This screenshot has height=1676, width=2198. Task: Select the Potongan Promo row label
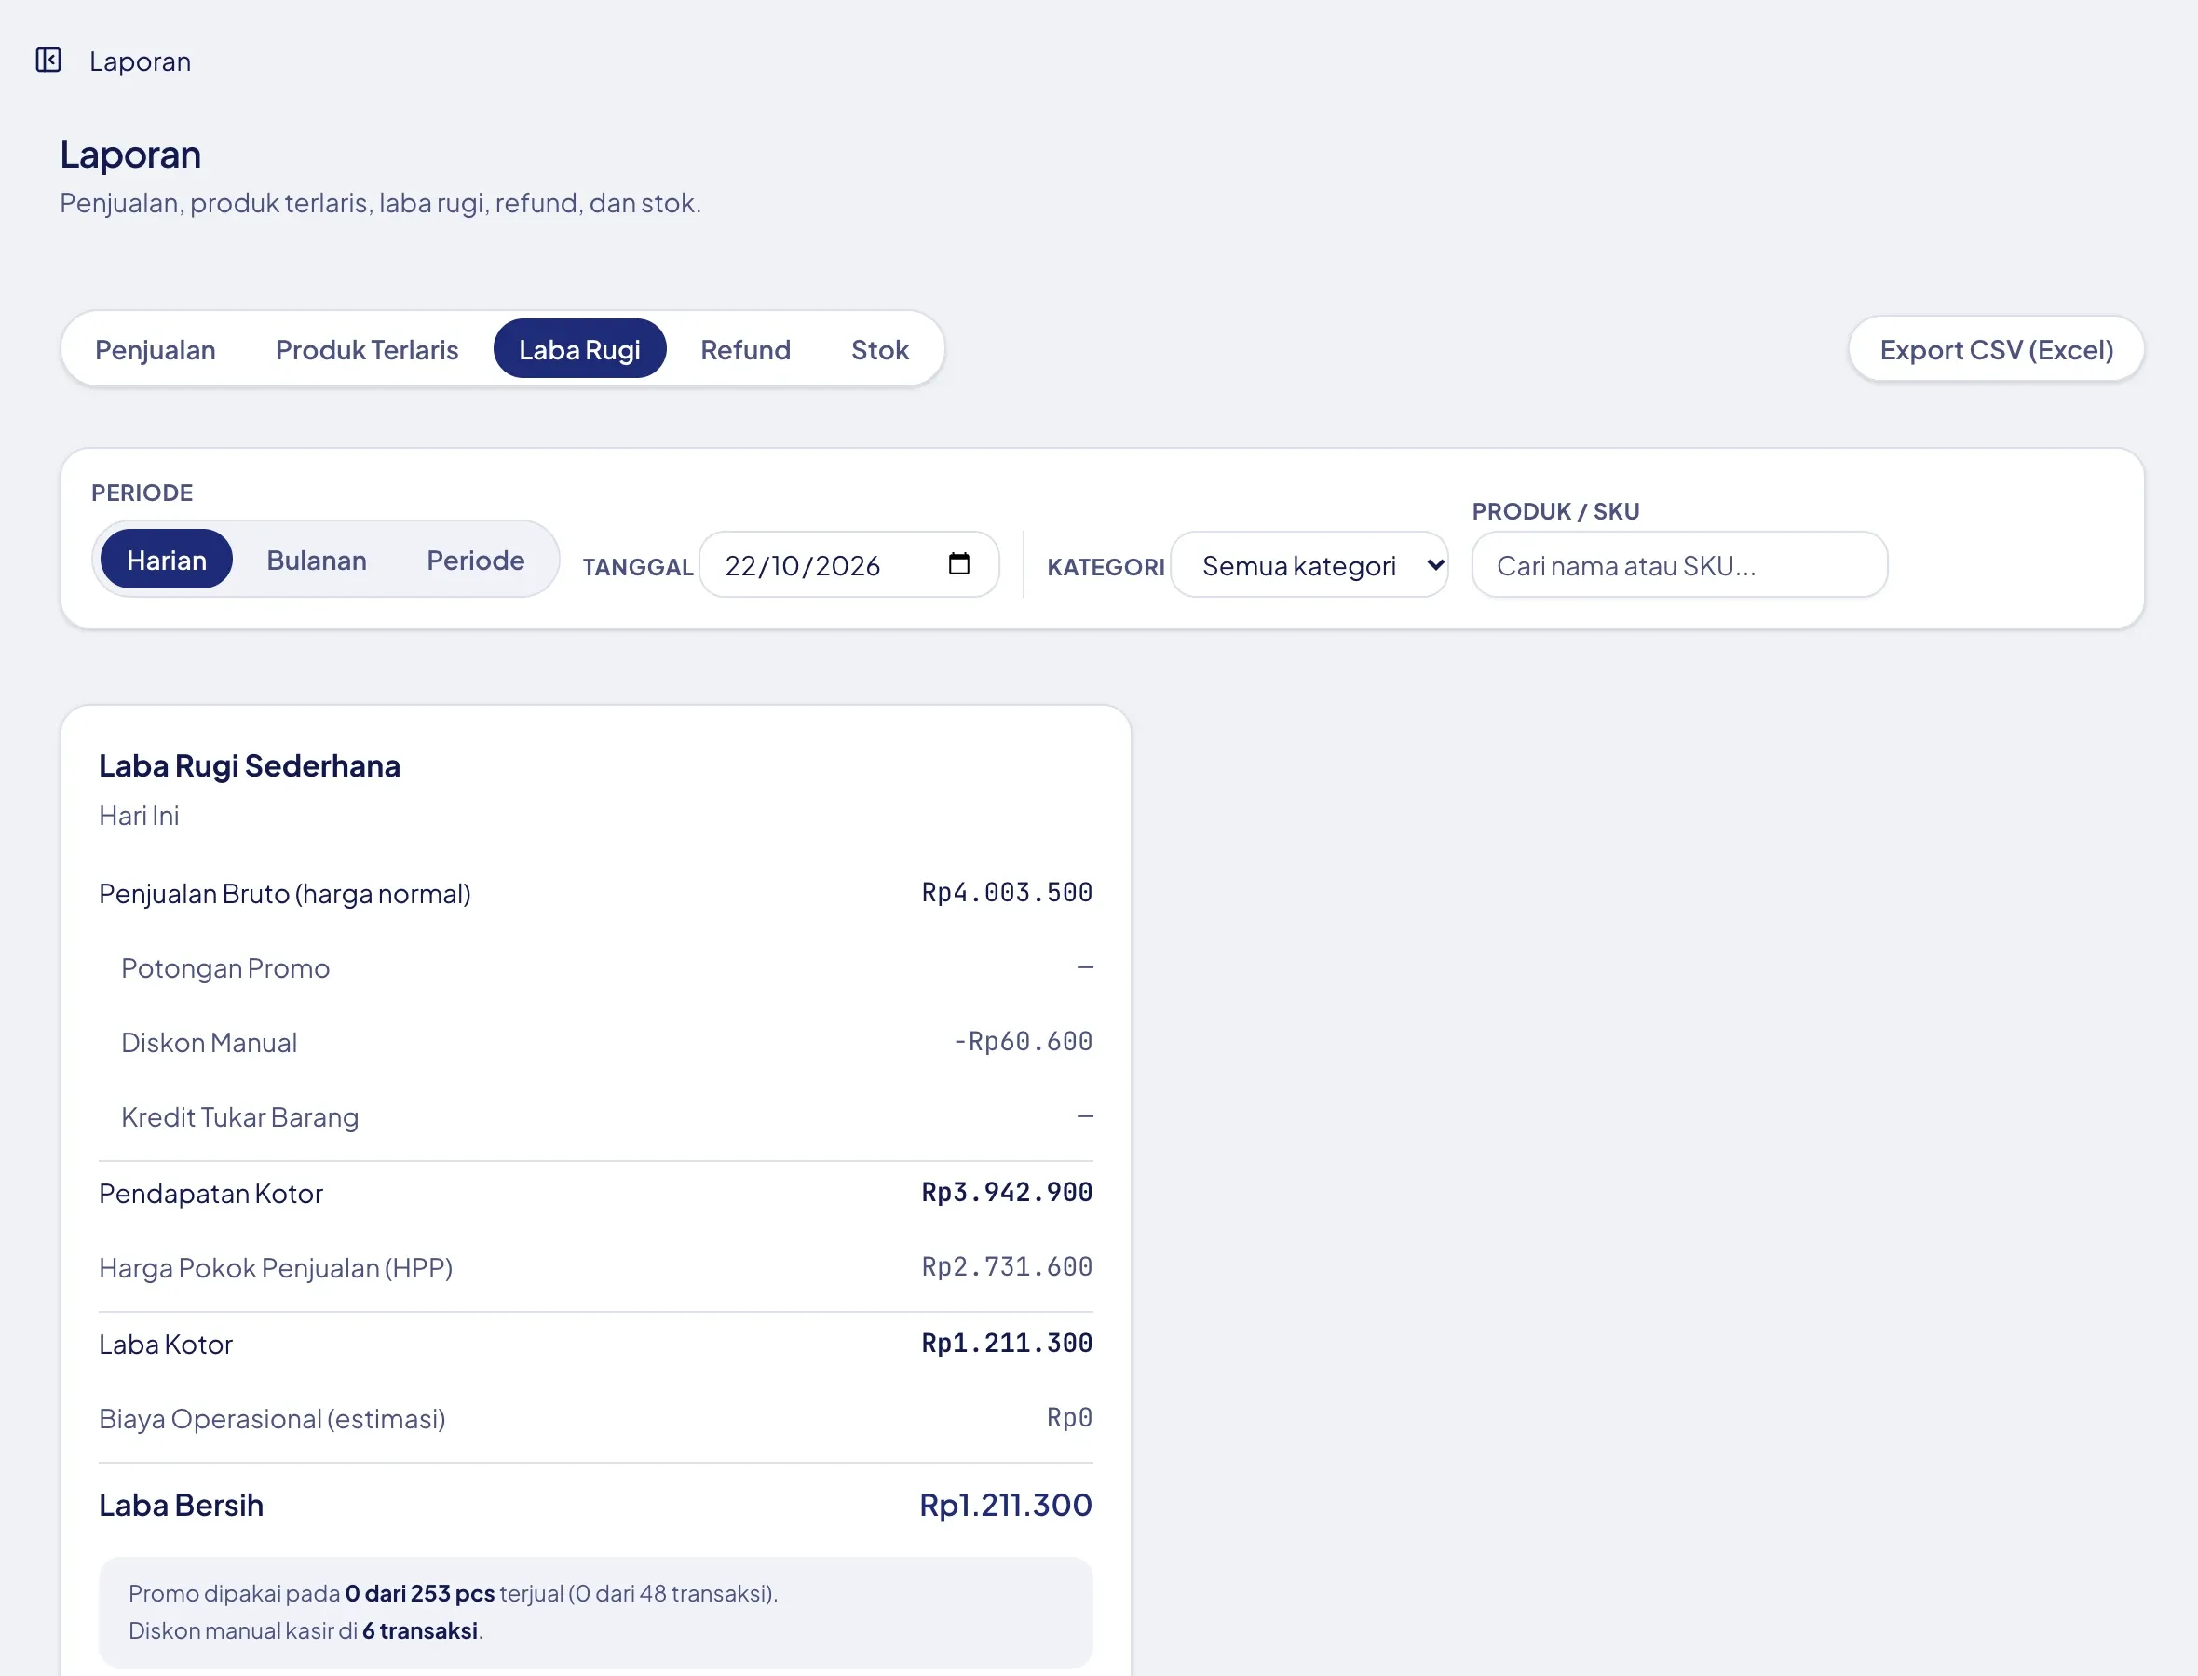click(225, 967)
